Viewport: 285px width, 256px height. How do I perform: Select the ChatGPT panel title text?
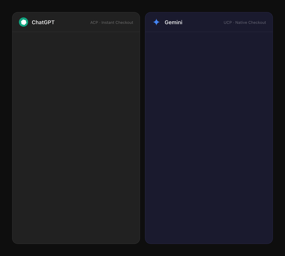click(43, 22)
